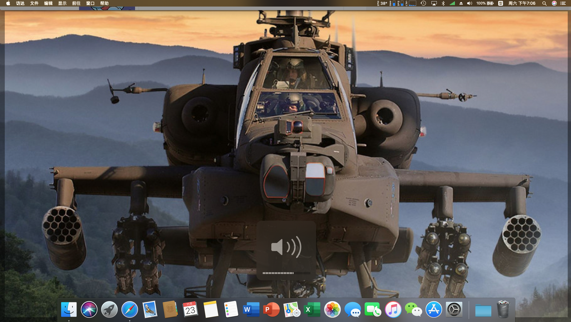Open the 前往 menu
The height and width of the screenshot is (322, 571).
tap(76, 3)
